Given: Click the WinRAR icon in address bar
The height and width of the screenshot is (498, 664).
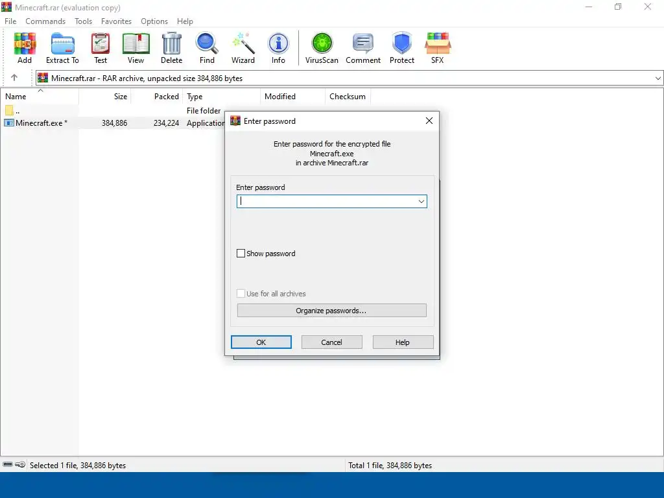Looking at the screenshot, I should [43, 78].
